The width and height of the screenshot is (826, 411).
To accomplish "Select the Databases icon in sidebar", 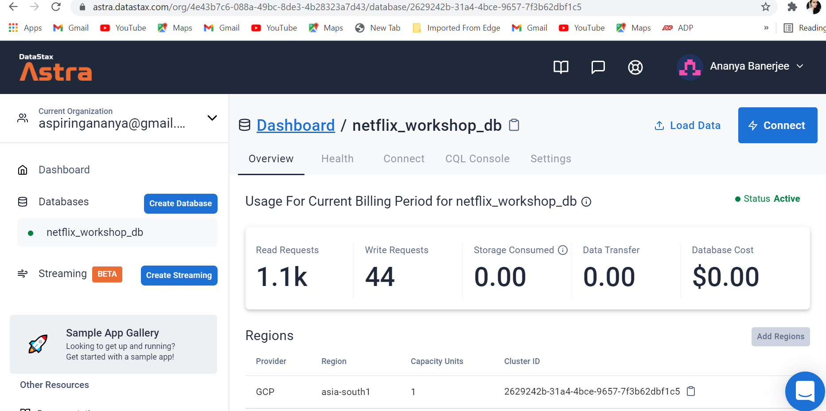I will click(x=22, y=201).
